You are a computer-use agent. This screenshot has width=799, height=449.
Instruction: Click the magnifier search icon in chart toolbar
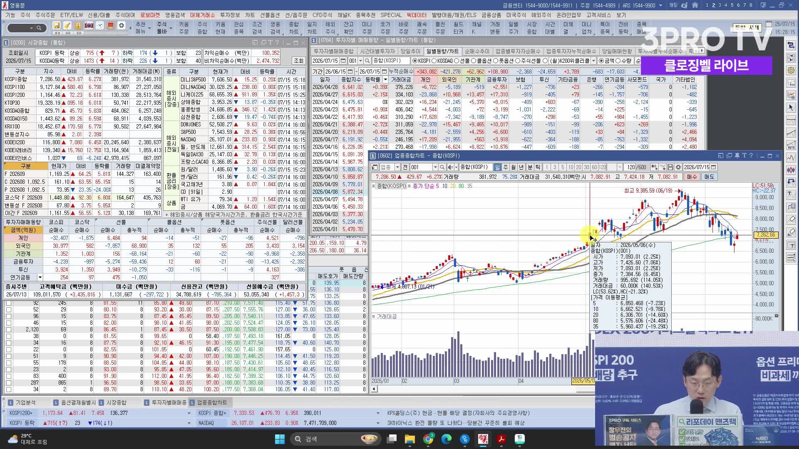tap(442, 167)
